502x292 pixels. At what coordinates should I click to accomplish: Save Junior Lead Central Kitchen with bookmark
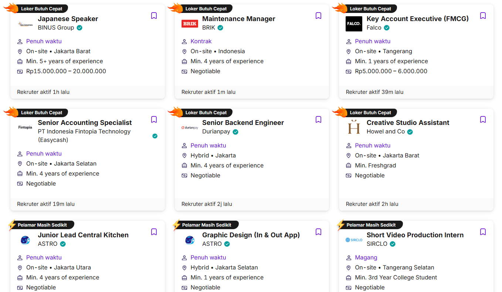click(x=154, y=232)
